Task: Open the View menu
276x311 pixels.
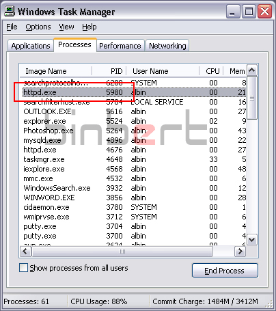Action: pos(66,27)
